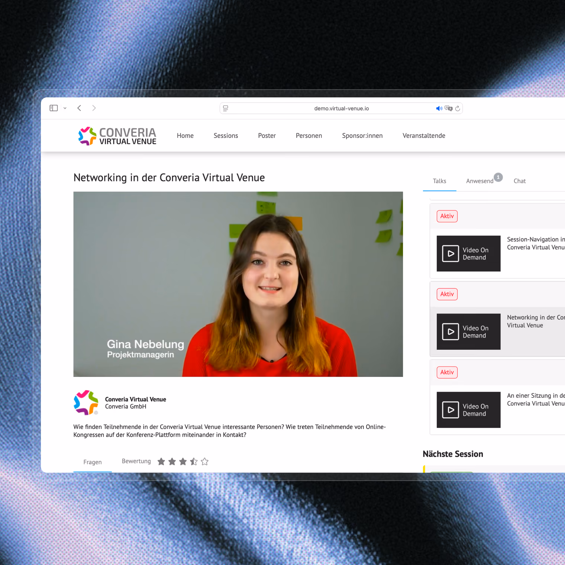Open the An einer Sitzung talk title

[x=536, y=400]
